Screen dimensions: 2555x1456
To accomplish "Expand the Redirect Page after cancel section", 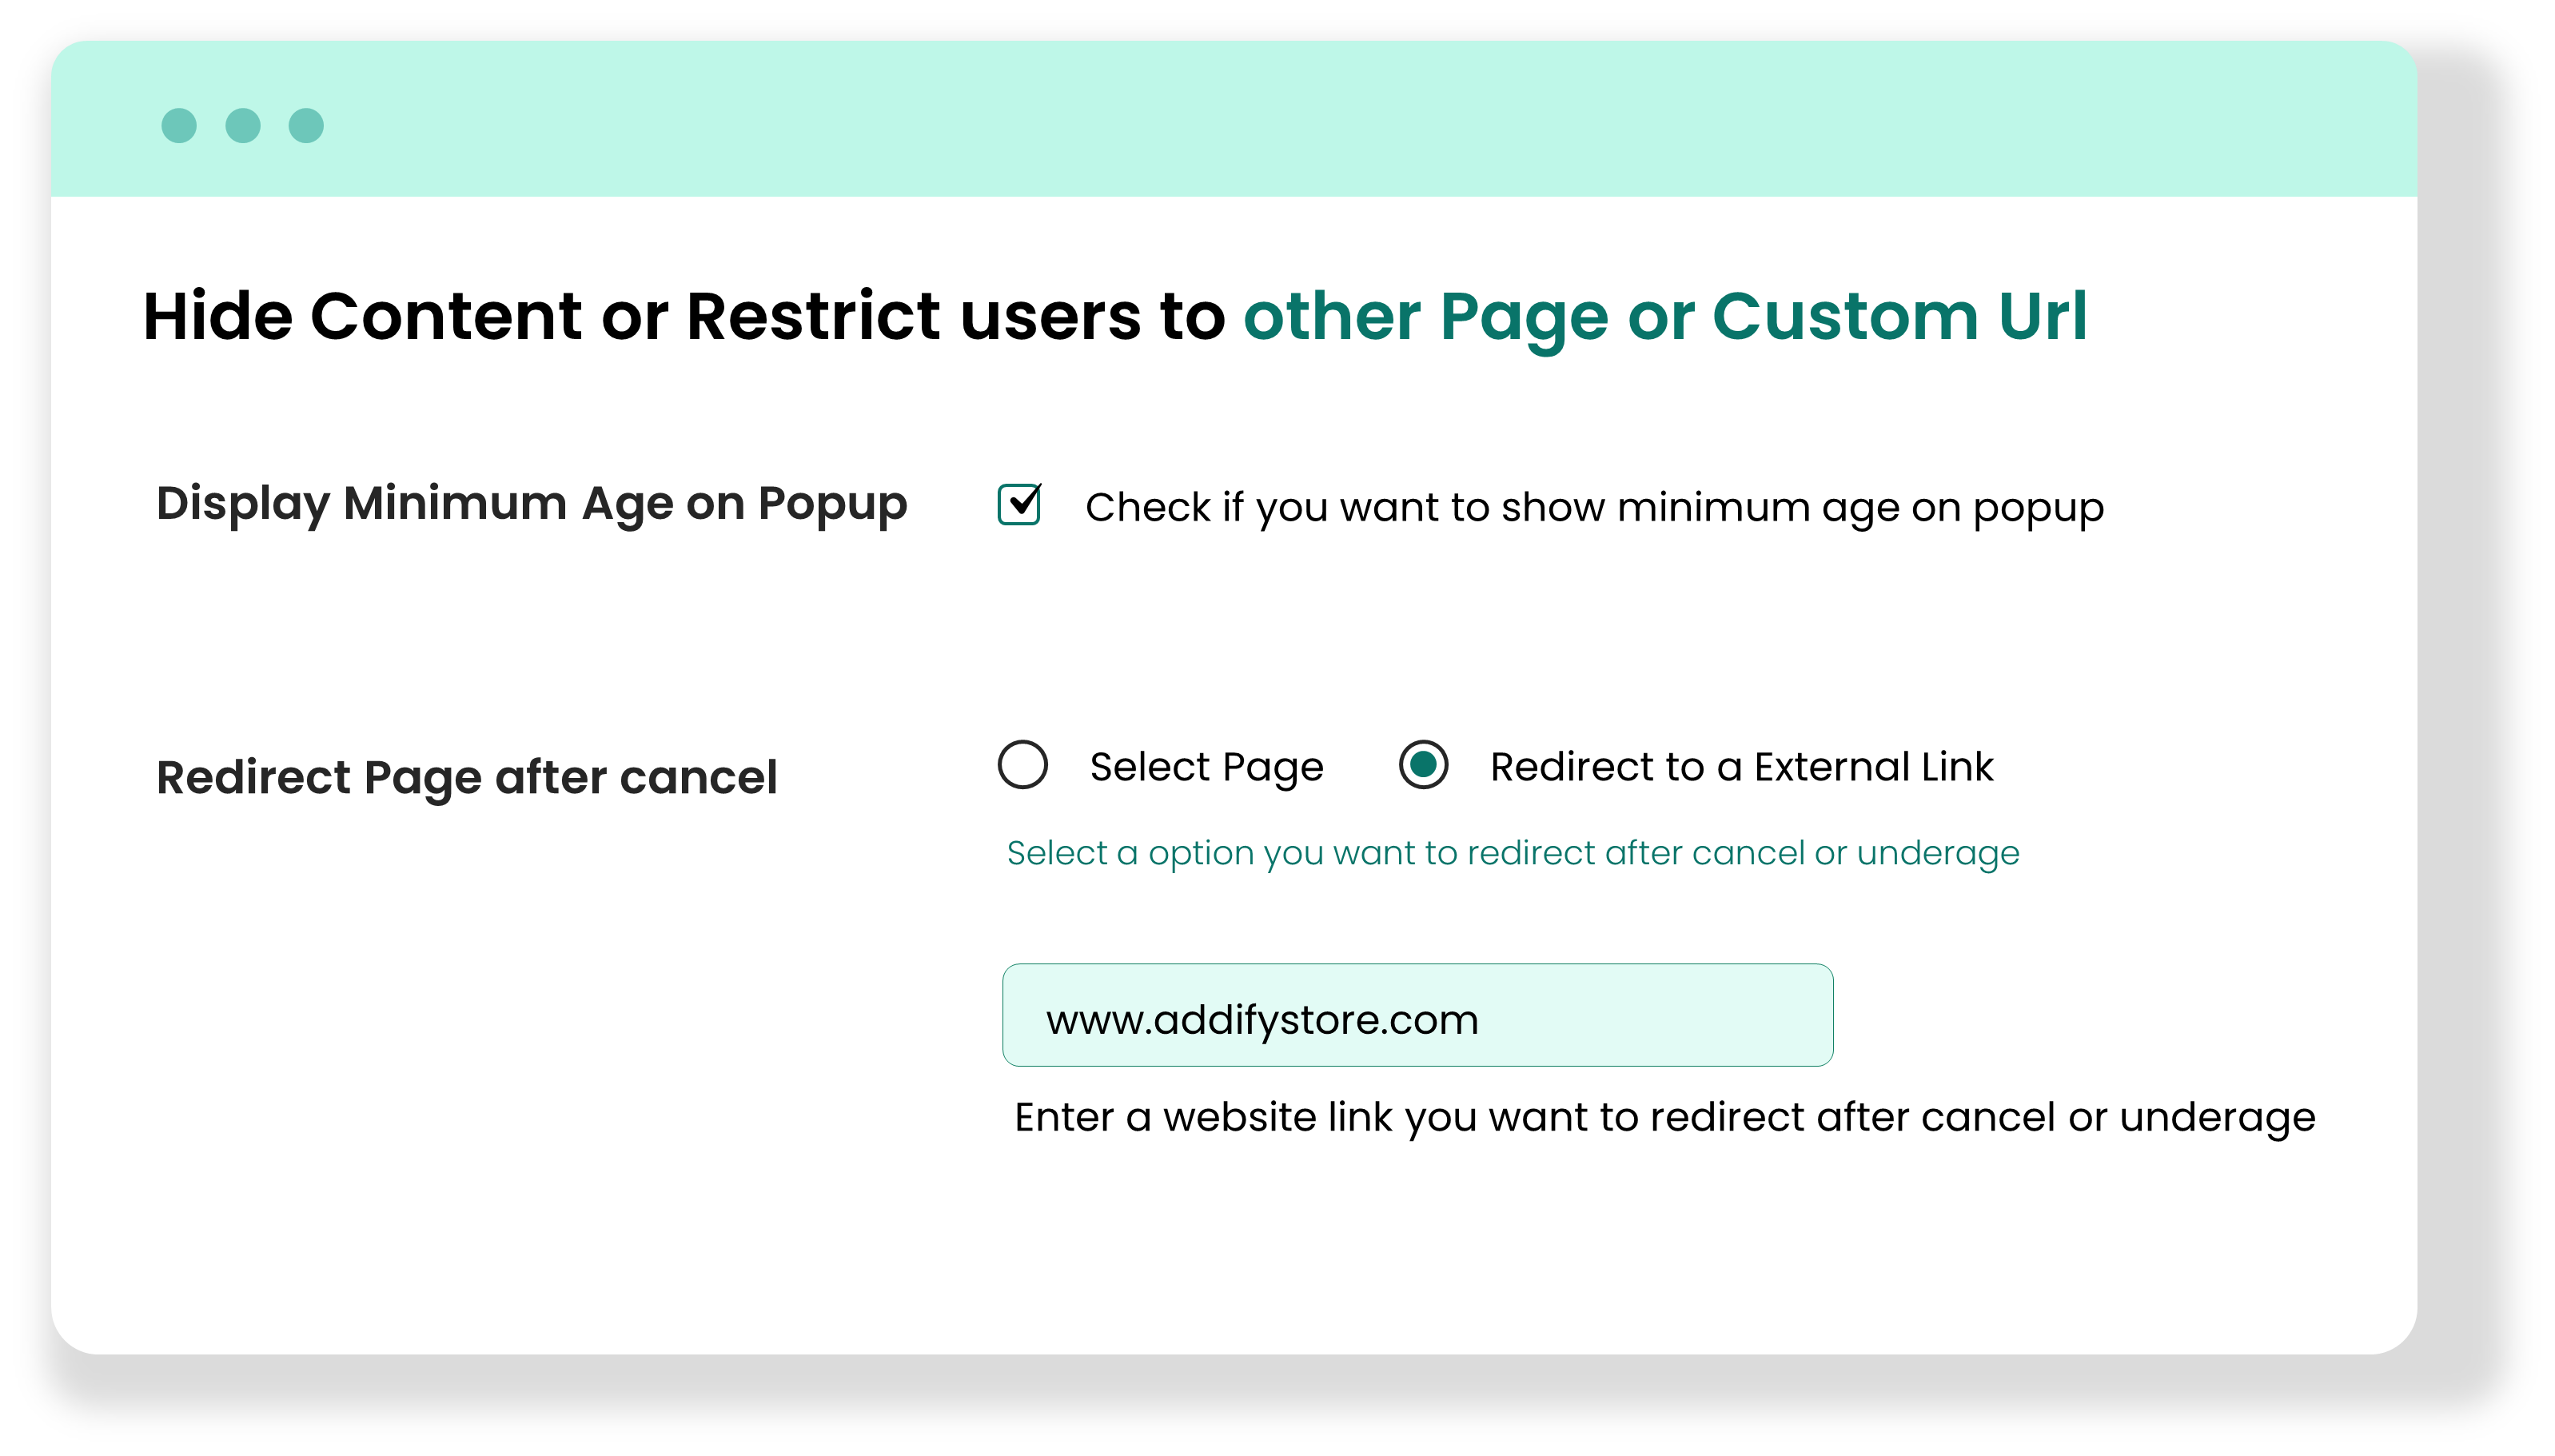I will click(x=468, y=776).
